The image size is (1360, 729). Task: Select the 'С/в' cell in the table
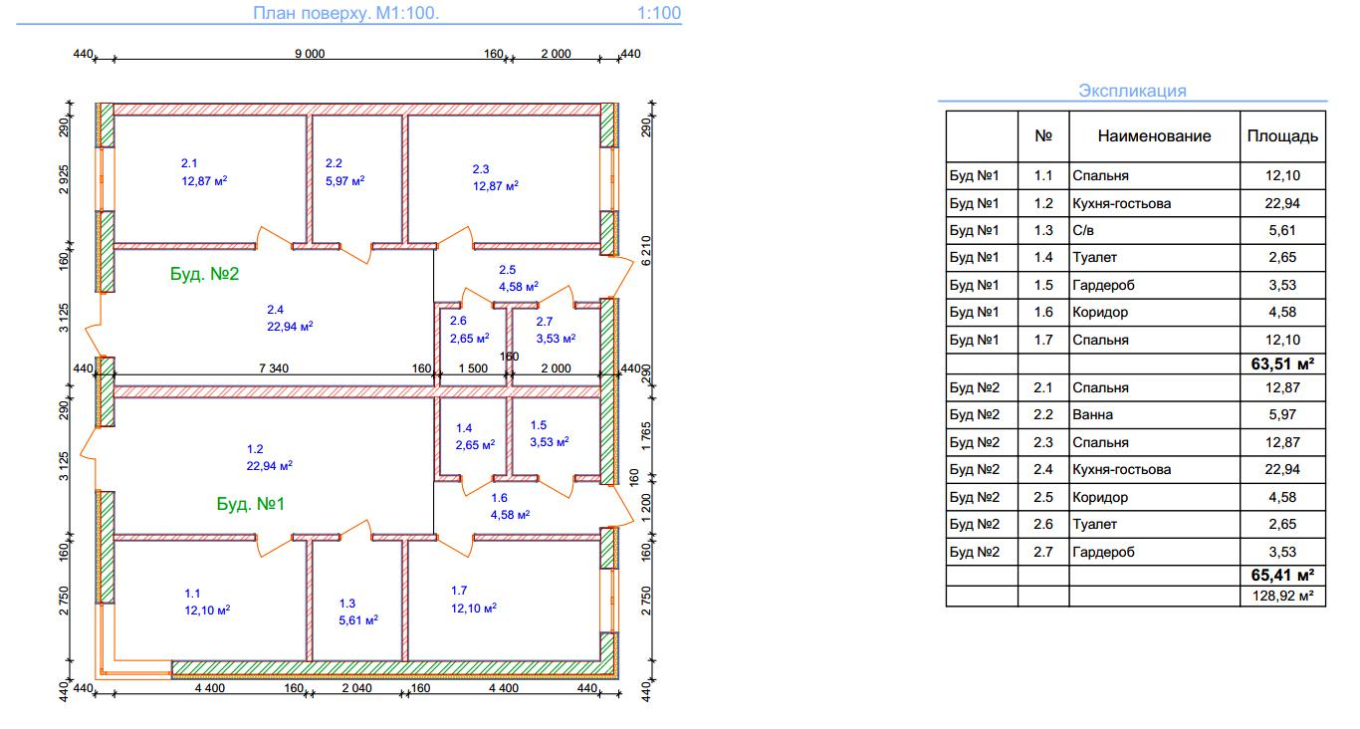coord(1083,230)
